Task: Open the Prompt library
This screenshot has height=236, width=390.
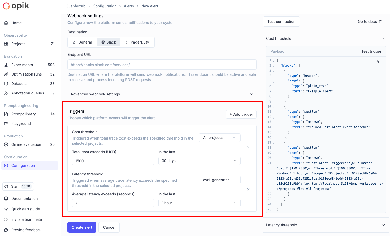Action: point(23,114)
